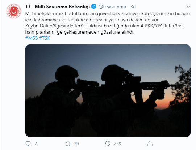Open the @tcsavunma handle link
Image resolution: width=196 pixels, height=150 pixels.
click(112, 7)
